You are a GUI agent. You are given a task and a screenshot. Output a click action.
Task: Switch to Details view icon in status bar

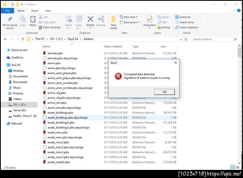click(x=232, y=167)
